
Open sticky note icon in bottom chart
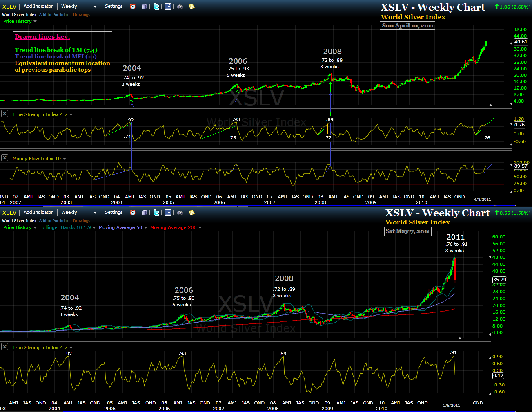coord(191,213)
